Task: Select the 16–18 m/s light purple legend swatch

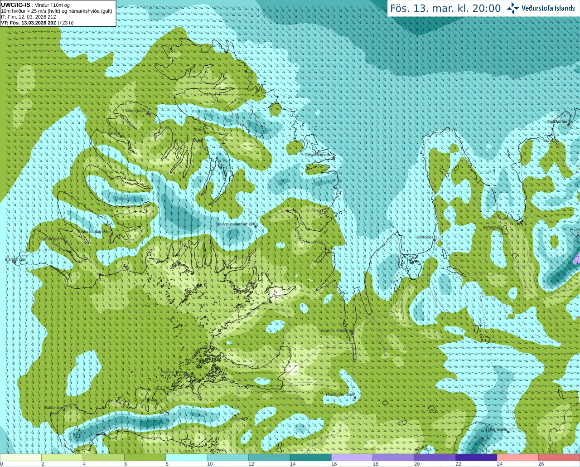Action: point(352,457)
